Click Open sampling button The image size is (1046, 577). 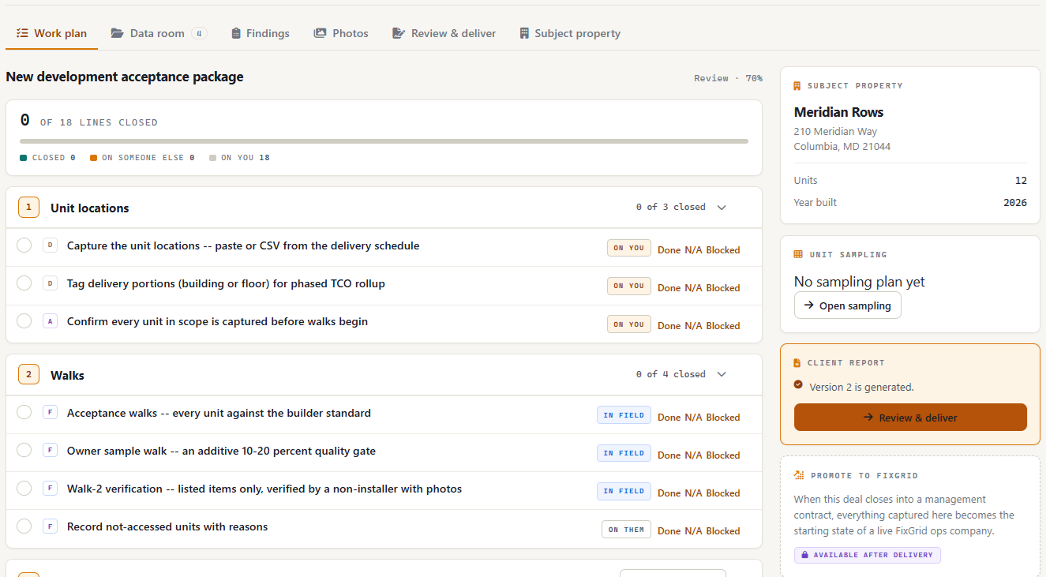847,305
